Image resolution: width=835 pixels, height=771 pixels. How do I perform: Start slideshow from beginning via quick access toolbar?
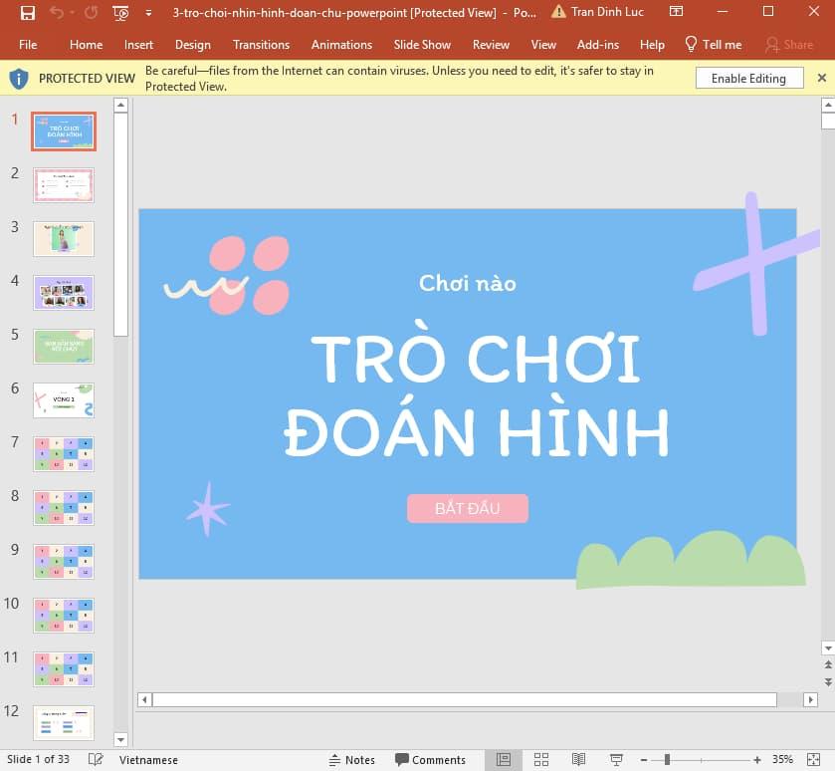click(119, 11)
